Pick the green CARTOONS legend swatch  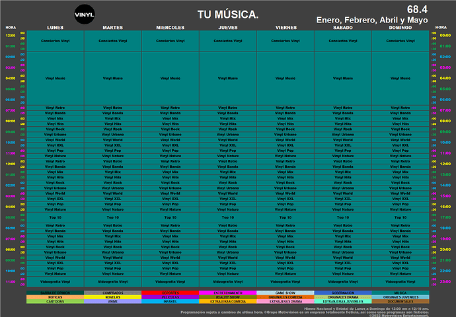[x=56, y=302]
